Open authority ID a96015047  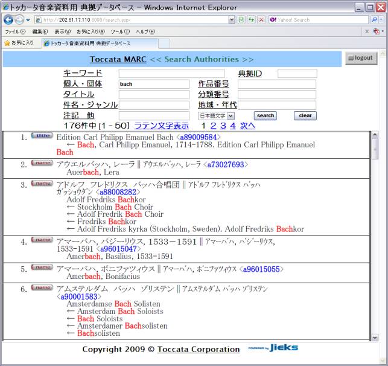point(118,249)
